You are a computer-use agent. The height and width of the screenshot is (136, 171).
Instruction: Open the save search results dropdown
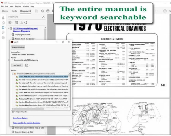(x=27, y=65)
